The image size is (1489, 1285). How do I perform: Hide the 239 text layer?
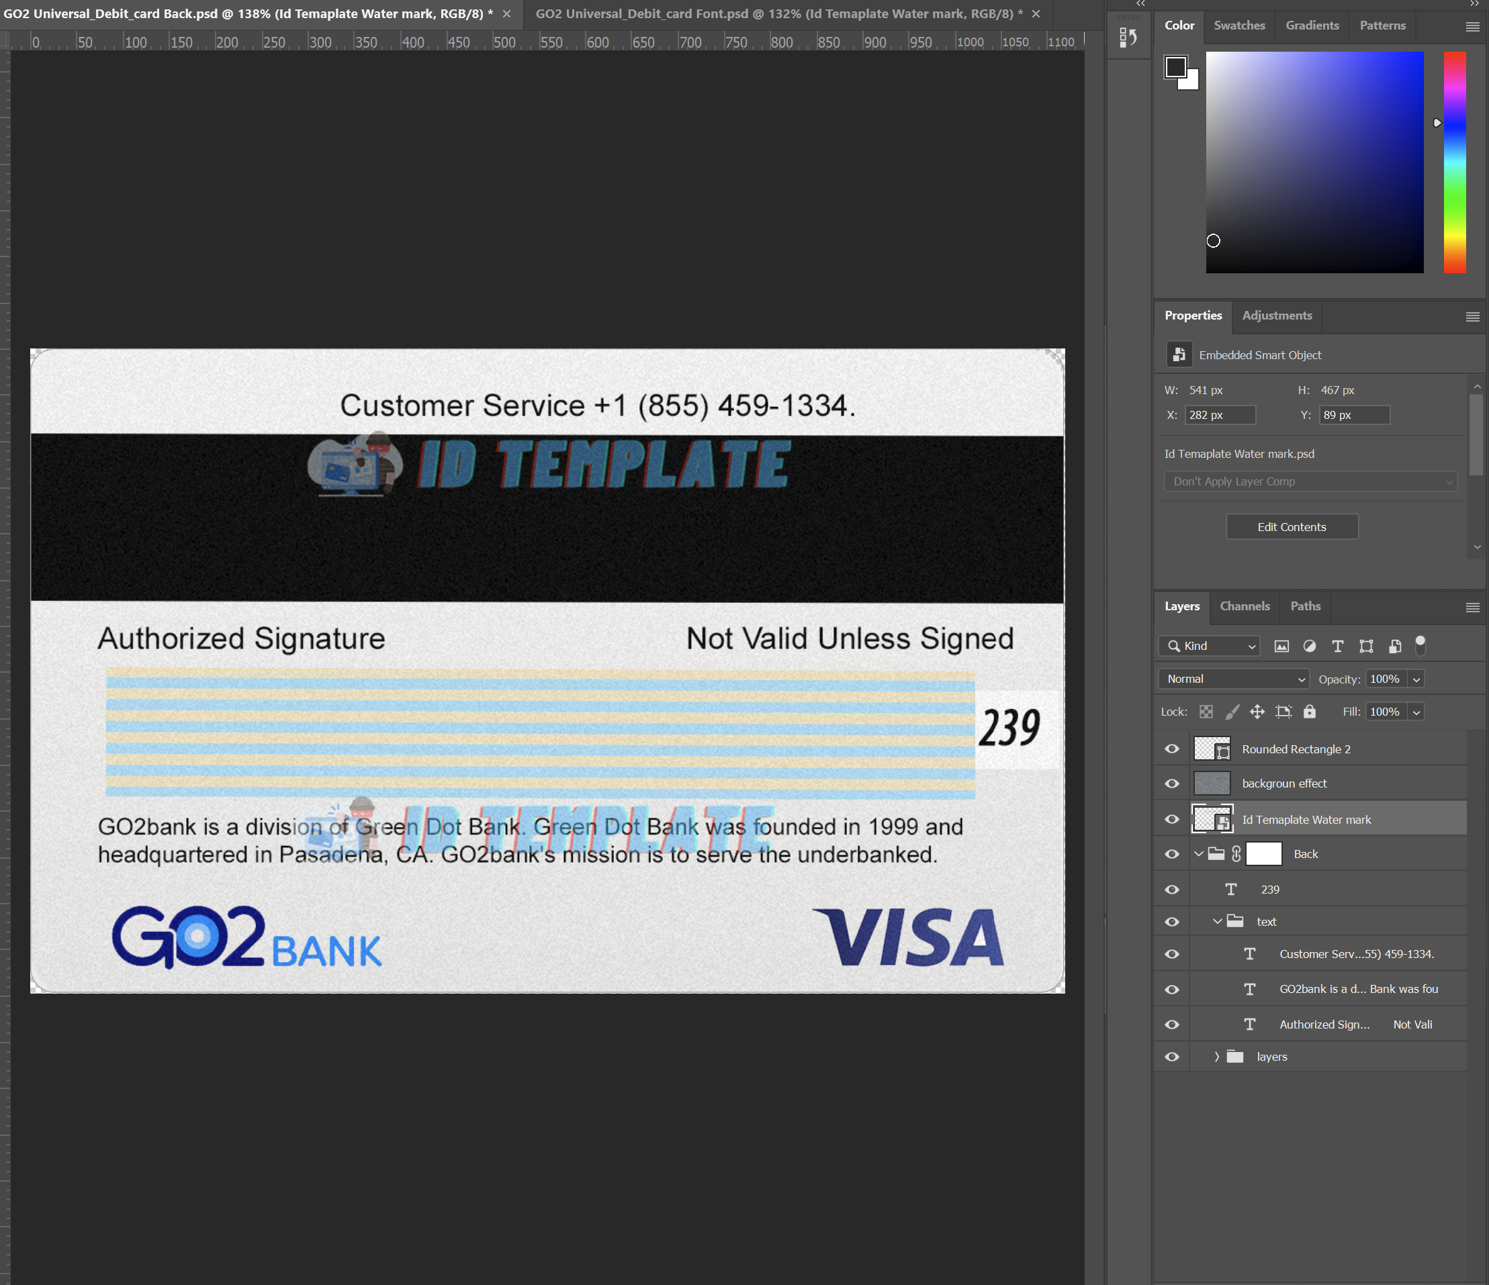1172,890
